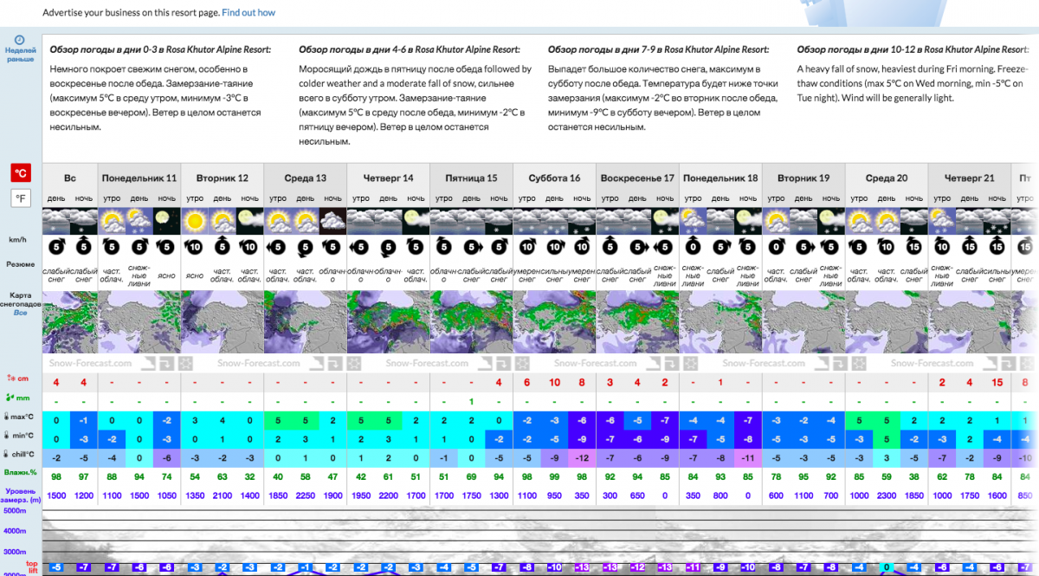Click rain '1' mm for Пятница 15 day
The image size is (1039, 576).
coord(471,401)
